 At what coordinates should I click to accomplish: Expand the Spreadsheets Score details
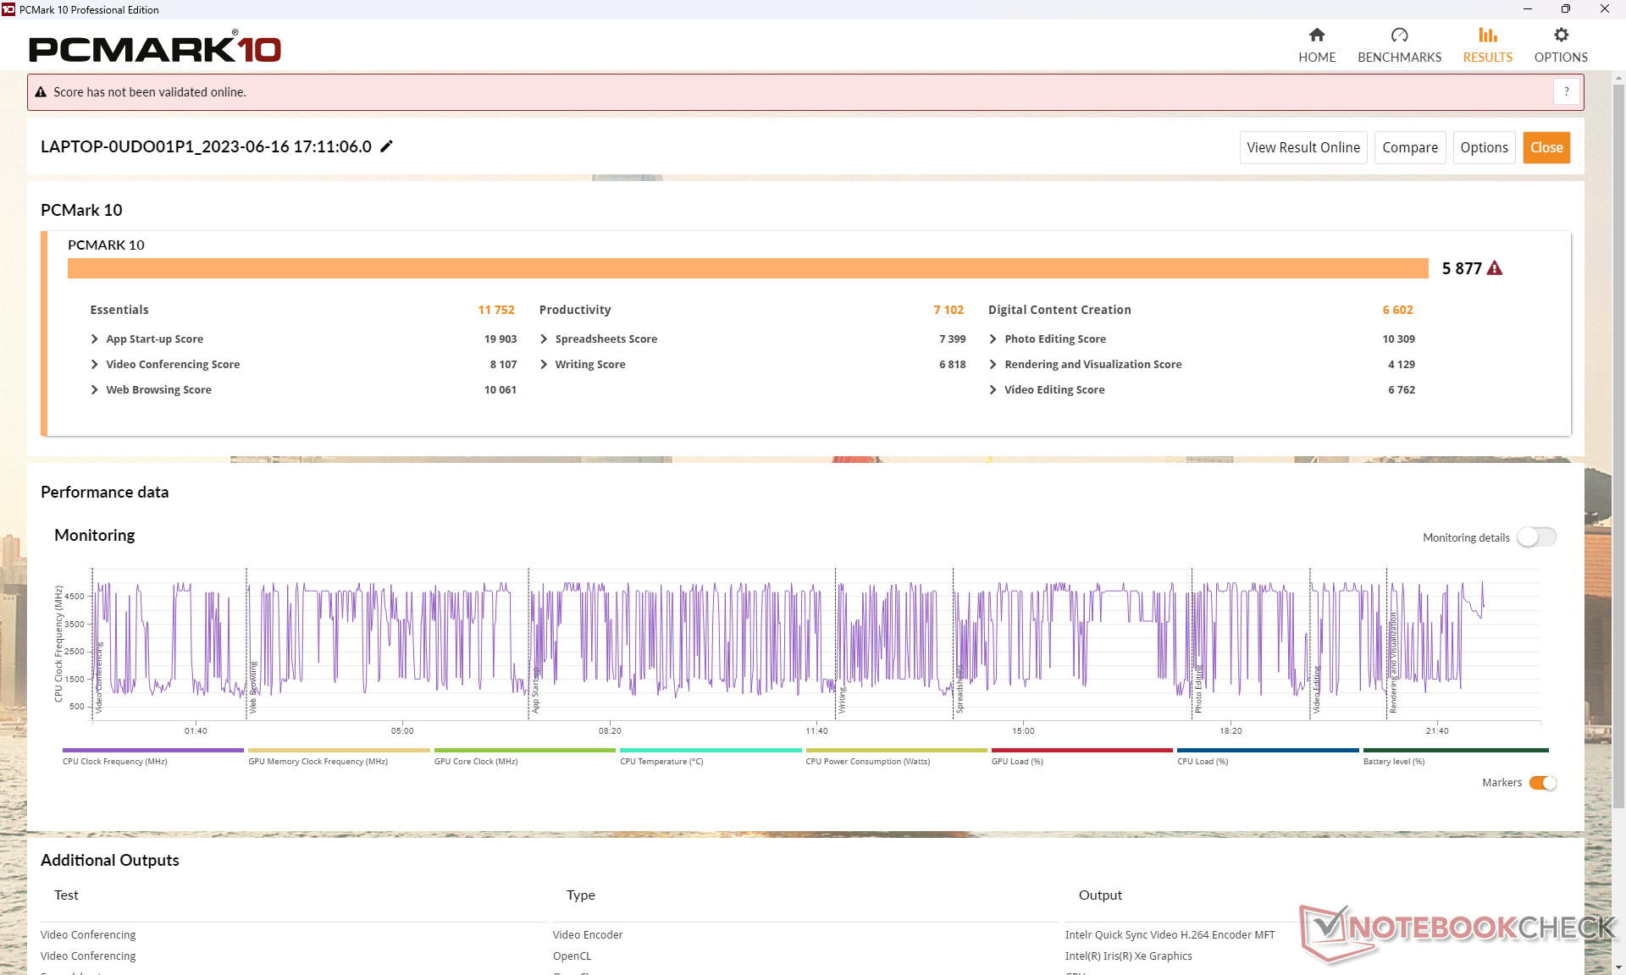click(x=544, y=339)
